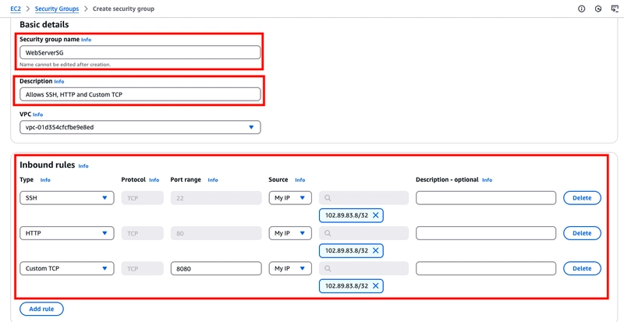Open the SSH type dropdown
Screen dimensions: 624x322
click(67, 198)
